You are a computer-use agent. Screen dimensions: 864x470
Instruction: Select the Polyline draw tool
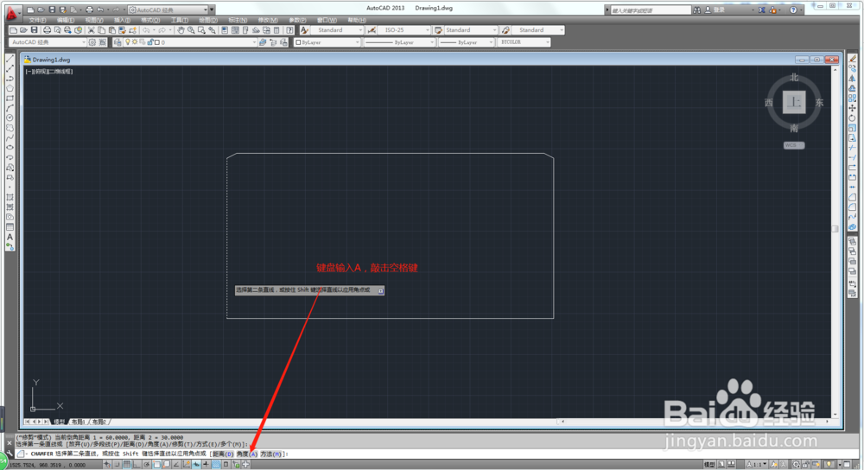pos(10,79)
